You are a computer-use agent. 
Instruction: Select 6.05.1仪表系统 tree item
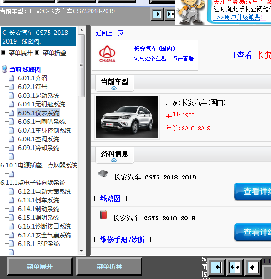(38, 113)
